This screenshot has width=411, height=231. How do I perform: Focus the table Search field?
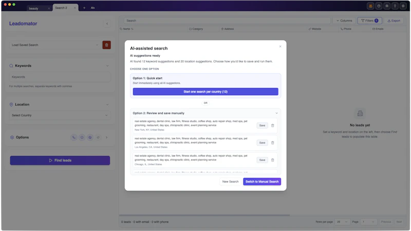click(x=227, y=21)
